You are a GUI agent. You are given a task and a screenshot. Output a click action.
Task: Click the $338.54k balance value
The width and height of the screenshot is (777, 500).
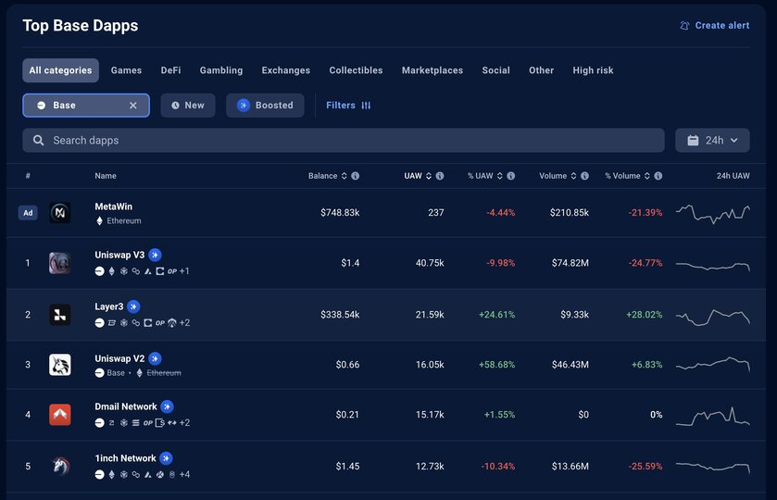340,315
